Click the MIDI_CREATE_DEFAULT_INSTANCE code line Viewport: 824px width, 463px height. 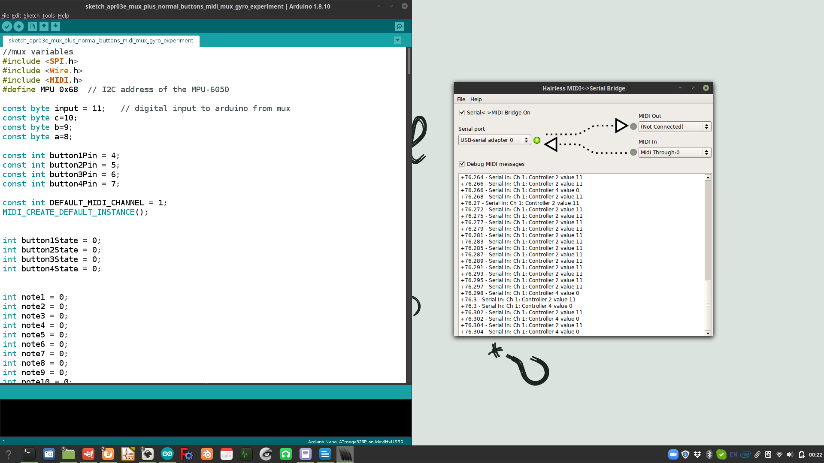pos(75,212)
